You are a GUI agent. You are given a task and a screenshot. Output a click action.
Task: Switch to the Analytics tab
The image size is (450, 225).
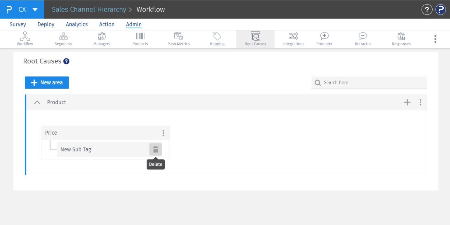(77, 24)
